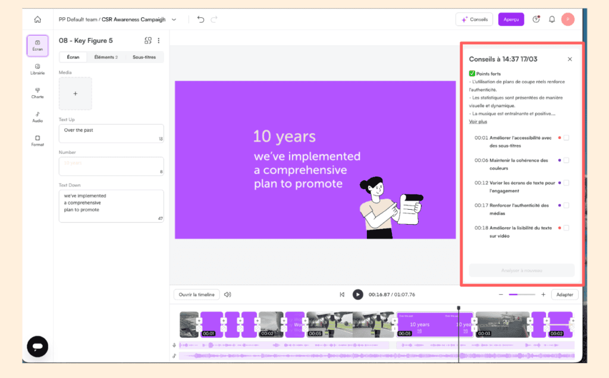Open the Librairie sidebar panel
Image resolution: width=609 pixels, height=378 pixels.
click(37, 69)
